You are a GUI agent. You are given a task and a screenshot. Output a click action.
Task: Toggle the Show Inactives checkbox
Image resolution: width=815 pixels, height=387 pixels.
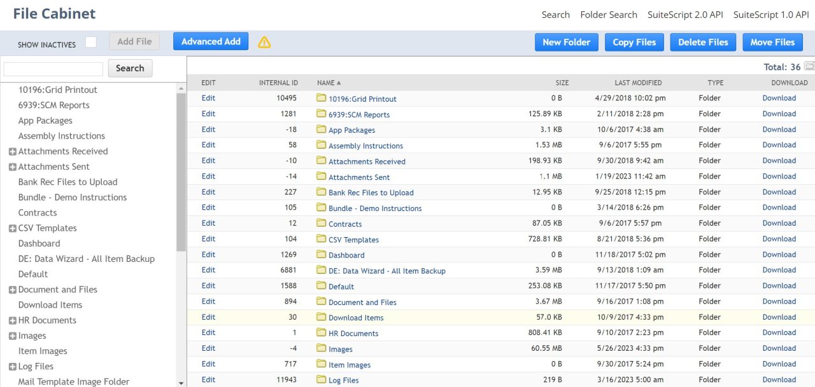(91, 42)
